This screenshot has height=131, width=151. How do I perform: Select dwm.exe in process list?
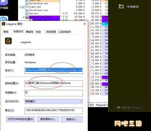pos(33,13)
